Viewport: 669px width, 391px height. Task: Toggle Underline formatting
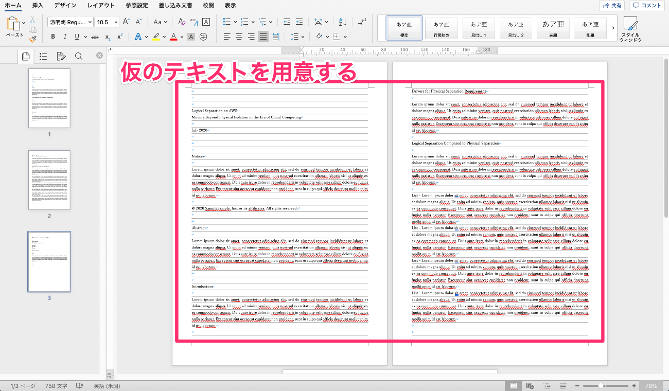pyautogui.click(x=77, y=37)
